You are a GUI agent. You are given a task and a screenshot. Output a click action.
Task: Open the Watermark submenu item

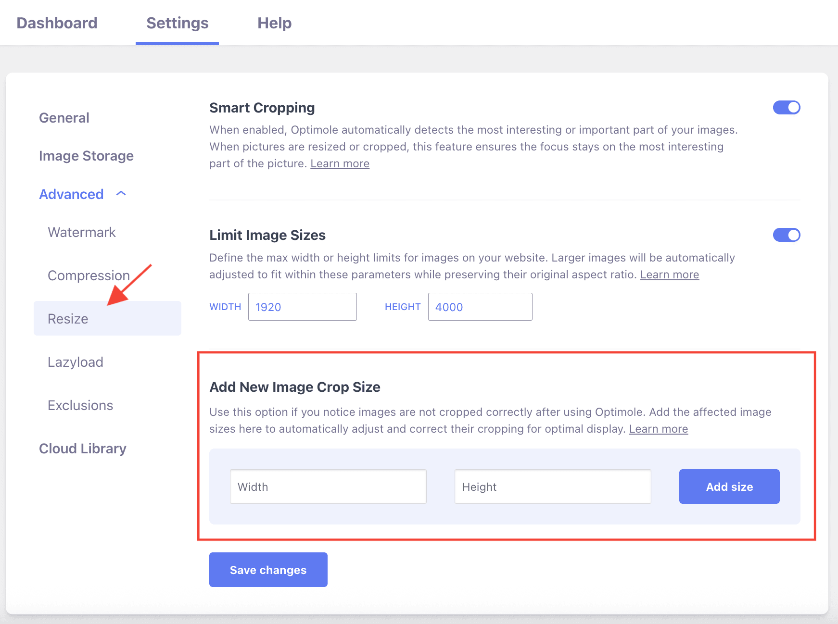click(x=82, y=232)
